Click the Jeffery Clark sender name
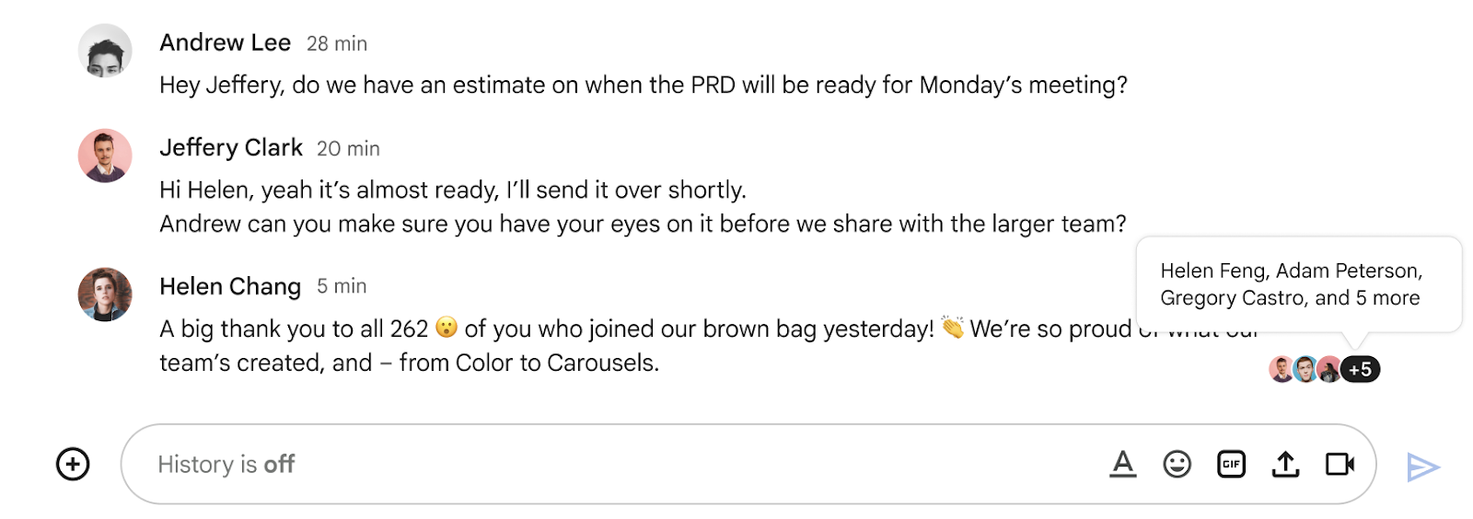 click(x=231, y=148)
